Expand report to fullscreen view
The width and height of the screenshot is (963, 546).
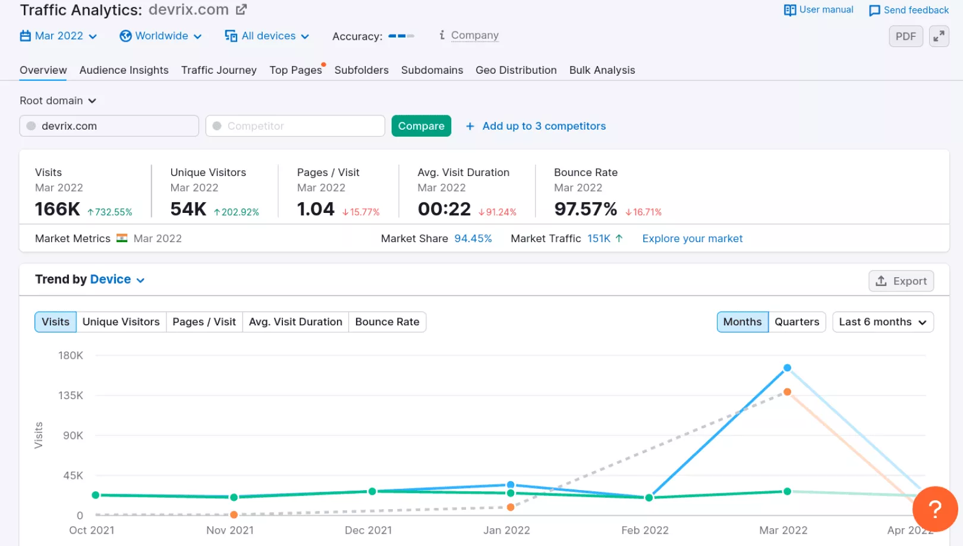pos(939,36)
